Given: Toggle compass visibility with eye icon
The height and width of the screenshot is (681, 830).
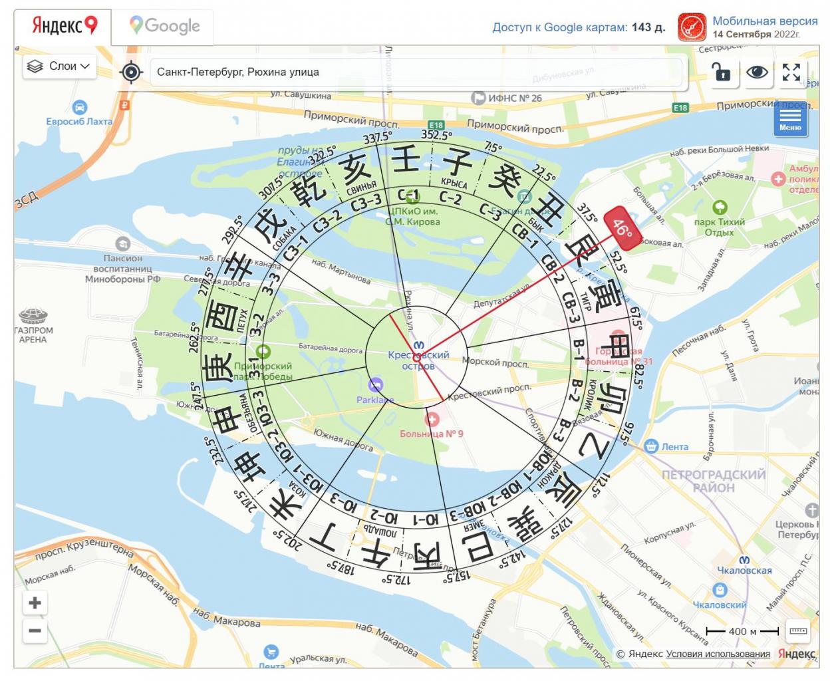Looking at the screenshot, I should pos(756,72).
